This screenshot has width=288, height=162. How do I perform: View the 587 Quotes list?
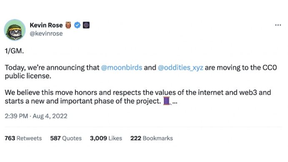click(x=66, y=138)
